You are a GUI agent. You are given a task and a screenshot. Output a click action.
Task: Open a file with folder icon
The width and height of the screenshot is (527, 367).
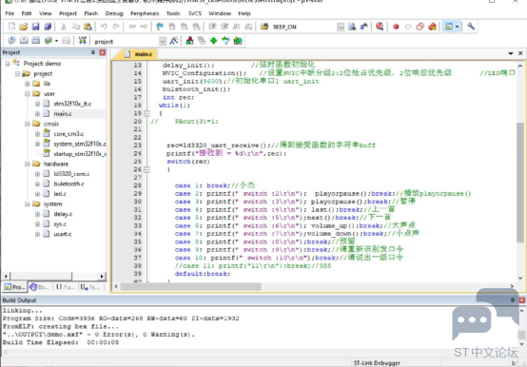(24, 27)
